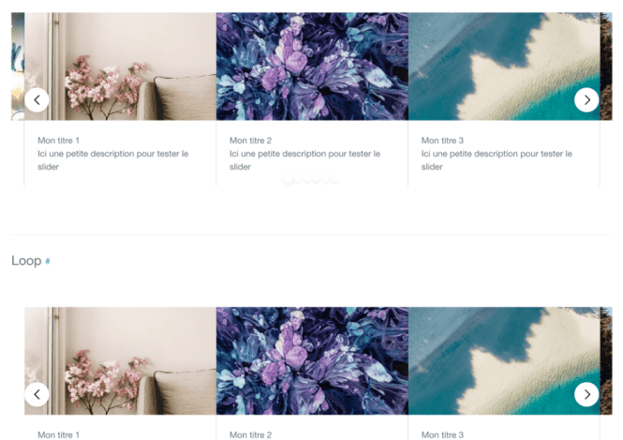
Task: Click the last pagination dot of top carousel
Action: pyautogui.click(x=335, y=179)
